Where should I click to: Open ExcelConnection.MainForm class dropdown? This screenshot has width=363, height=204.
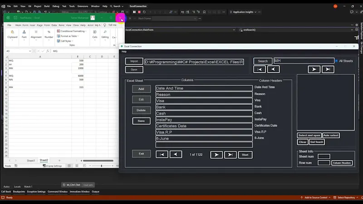click(234, 30)
